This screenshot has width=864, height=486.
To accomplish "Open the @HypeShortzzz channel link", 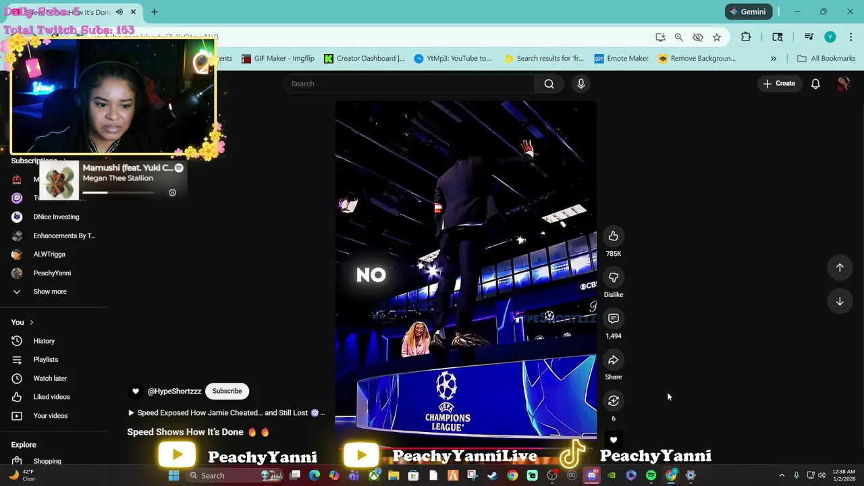I will pos(174,391).
